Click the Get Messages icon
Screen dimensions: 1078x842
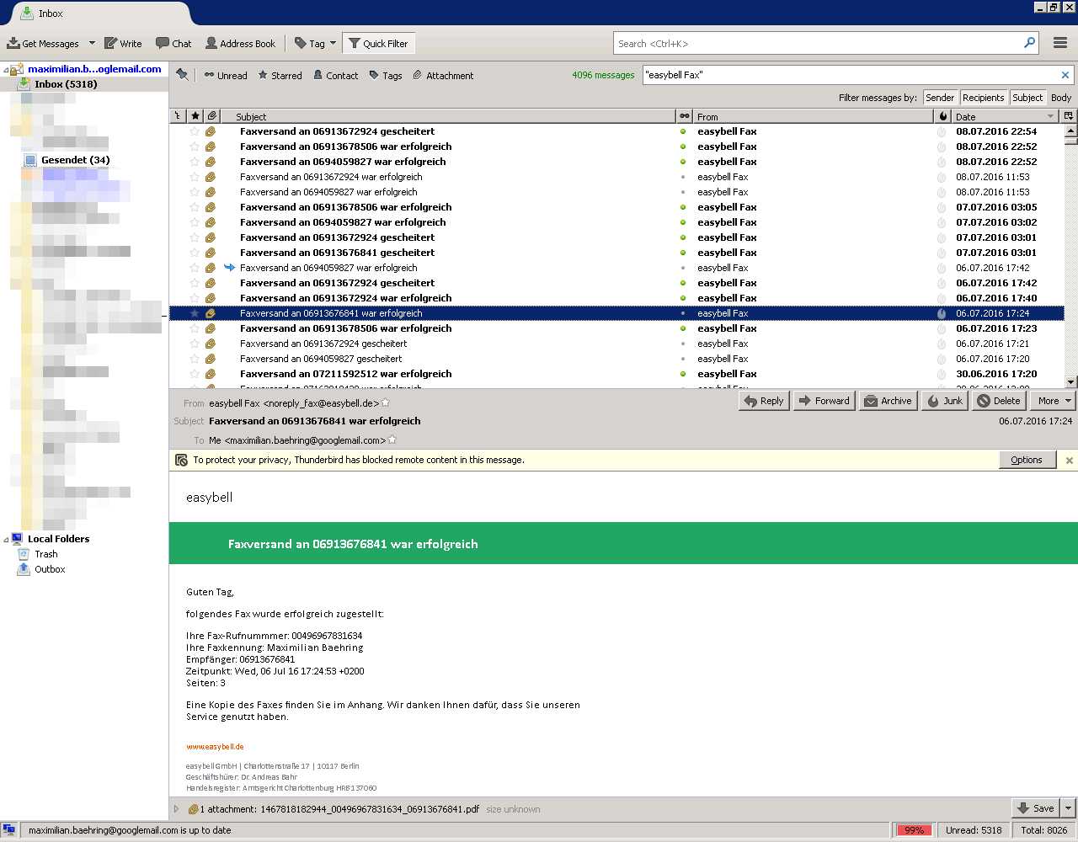pyautogui.click(x=14, y=44)
